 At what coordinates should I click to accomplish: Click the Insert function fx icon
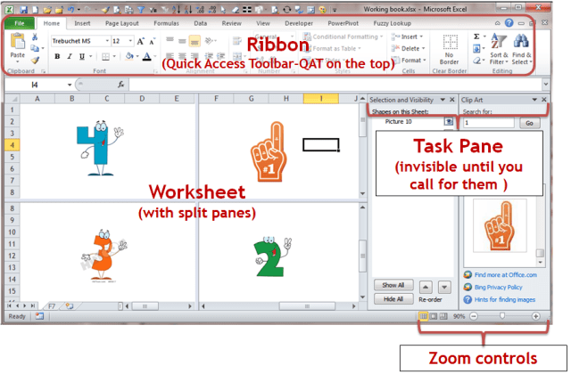121,85
